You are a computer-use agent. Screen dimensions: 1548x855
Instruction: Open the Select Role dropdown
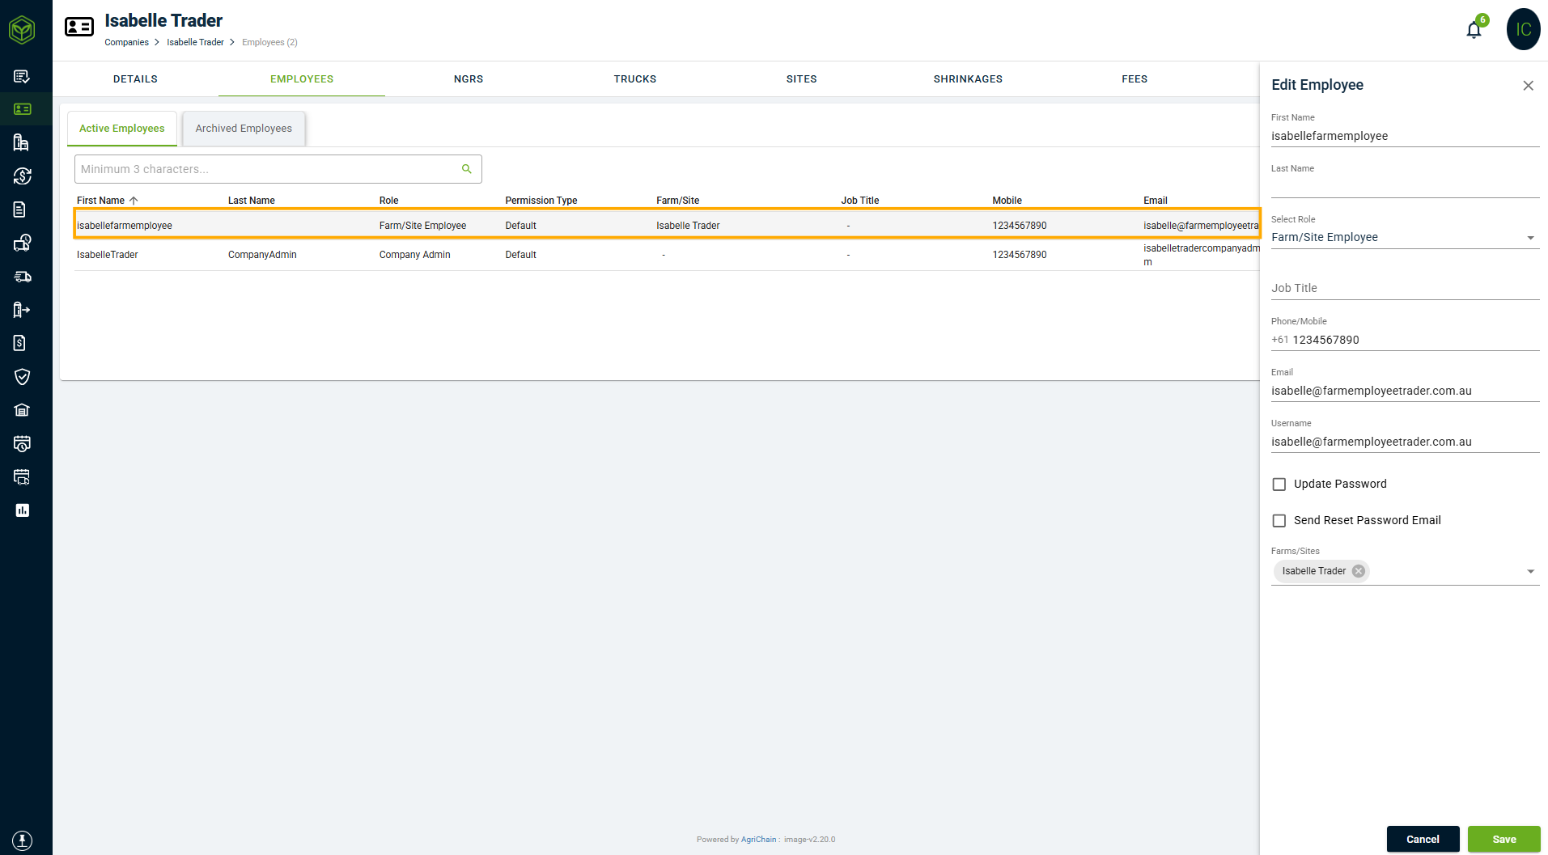pyautogui.click(x=1405, y=237)
